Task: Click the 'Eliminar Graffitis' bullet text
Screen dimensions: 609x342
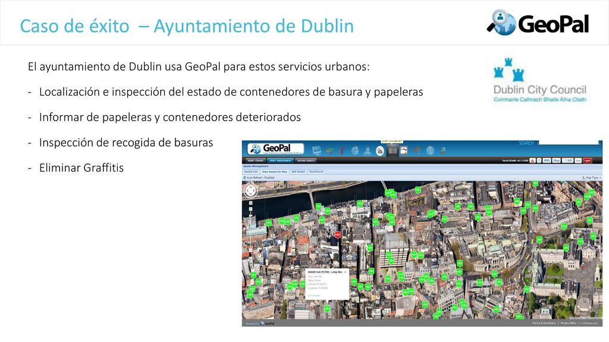Action: [81, 168]
